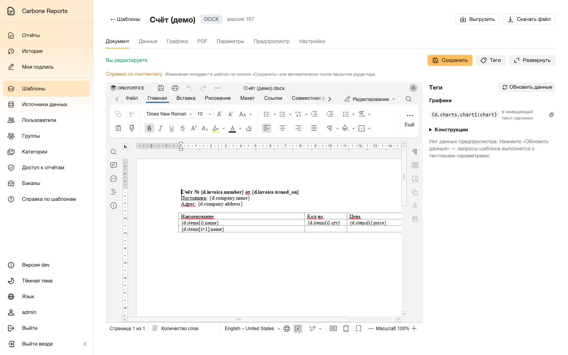Open the Справка по синтаксису link
The width and height of the screenshot is (568, 355).
[x=134, y=74]
